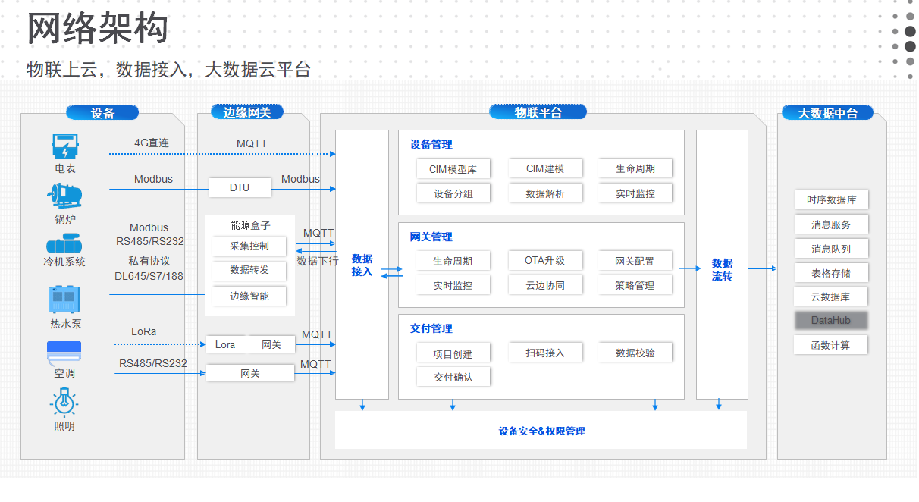Select the 边缘网关 header tab
This screenshot has height=502, width=919.
[x=246, y=112]
